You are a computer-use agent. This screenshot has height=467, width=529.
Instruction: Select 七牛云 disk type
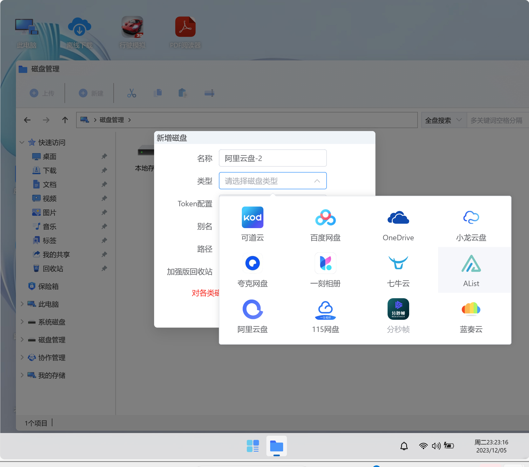click(398, 270)
